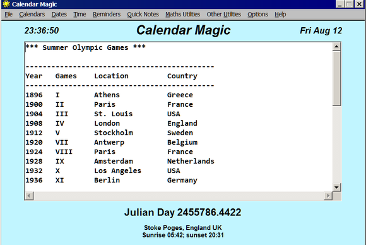Click the year 1896 in the list
Screen dimensions: 366x245
point(34,95)
